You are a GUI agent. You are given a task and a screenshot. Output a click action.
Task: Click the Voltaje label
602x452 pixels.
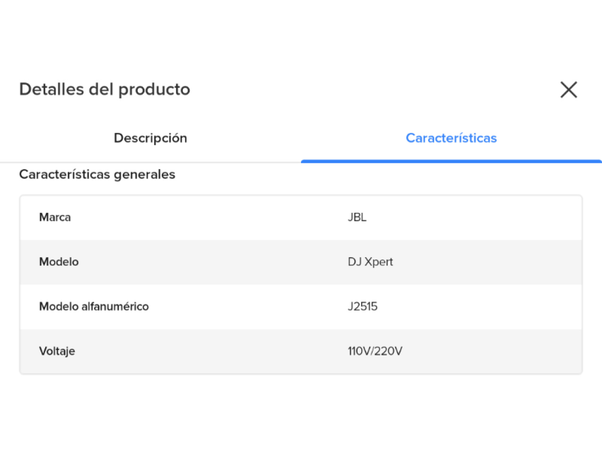(57, 351)
